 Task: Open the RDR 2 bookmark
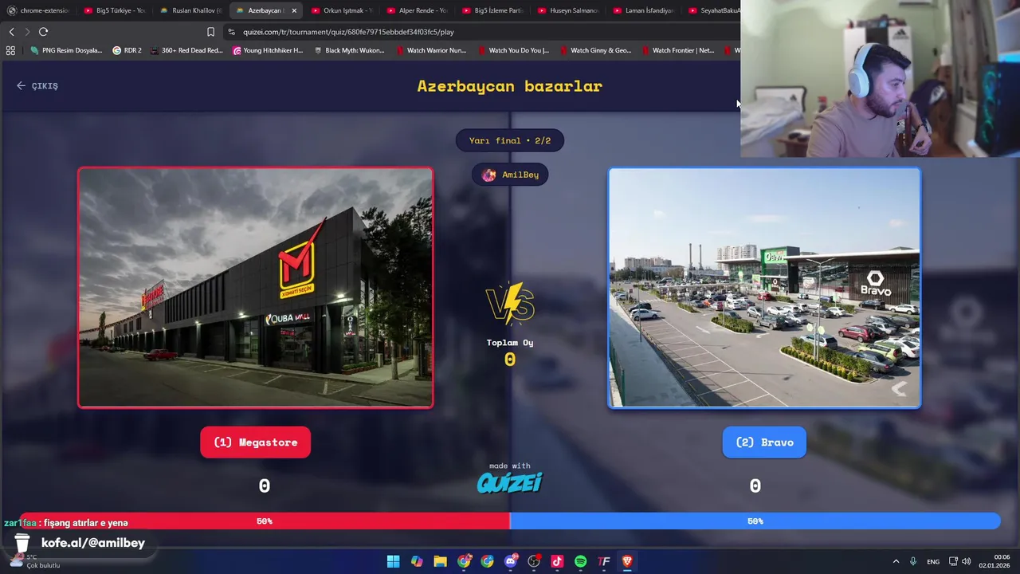(127, 50)
